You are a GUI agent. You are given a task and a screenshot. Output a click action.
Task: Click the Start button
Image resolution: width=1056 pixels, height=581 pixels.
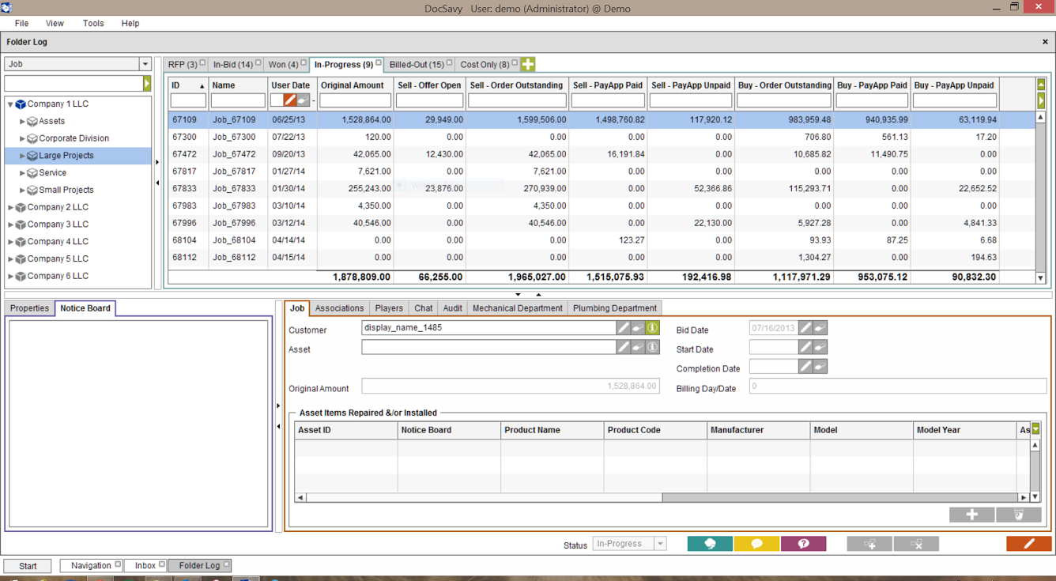pyautogui.click(x=28, y=566)
